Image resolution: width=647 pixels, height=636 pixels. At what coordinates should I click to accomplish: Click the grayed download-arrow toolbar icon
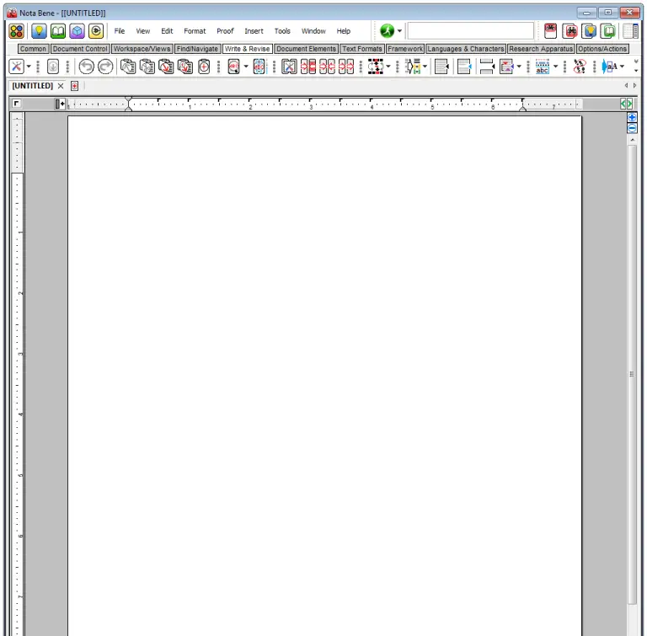pyautogui.click(x=53, y=66)
